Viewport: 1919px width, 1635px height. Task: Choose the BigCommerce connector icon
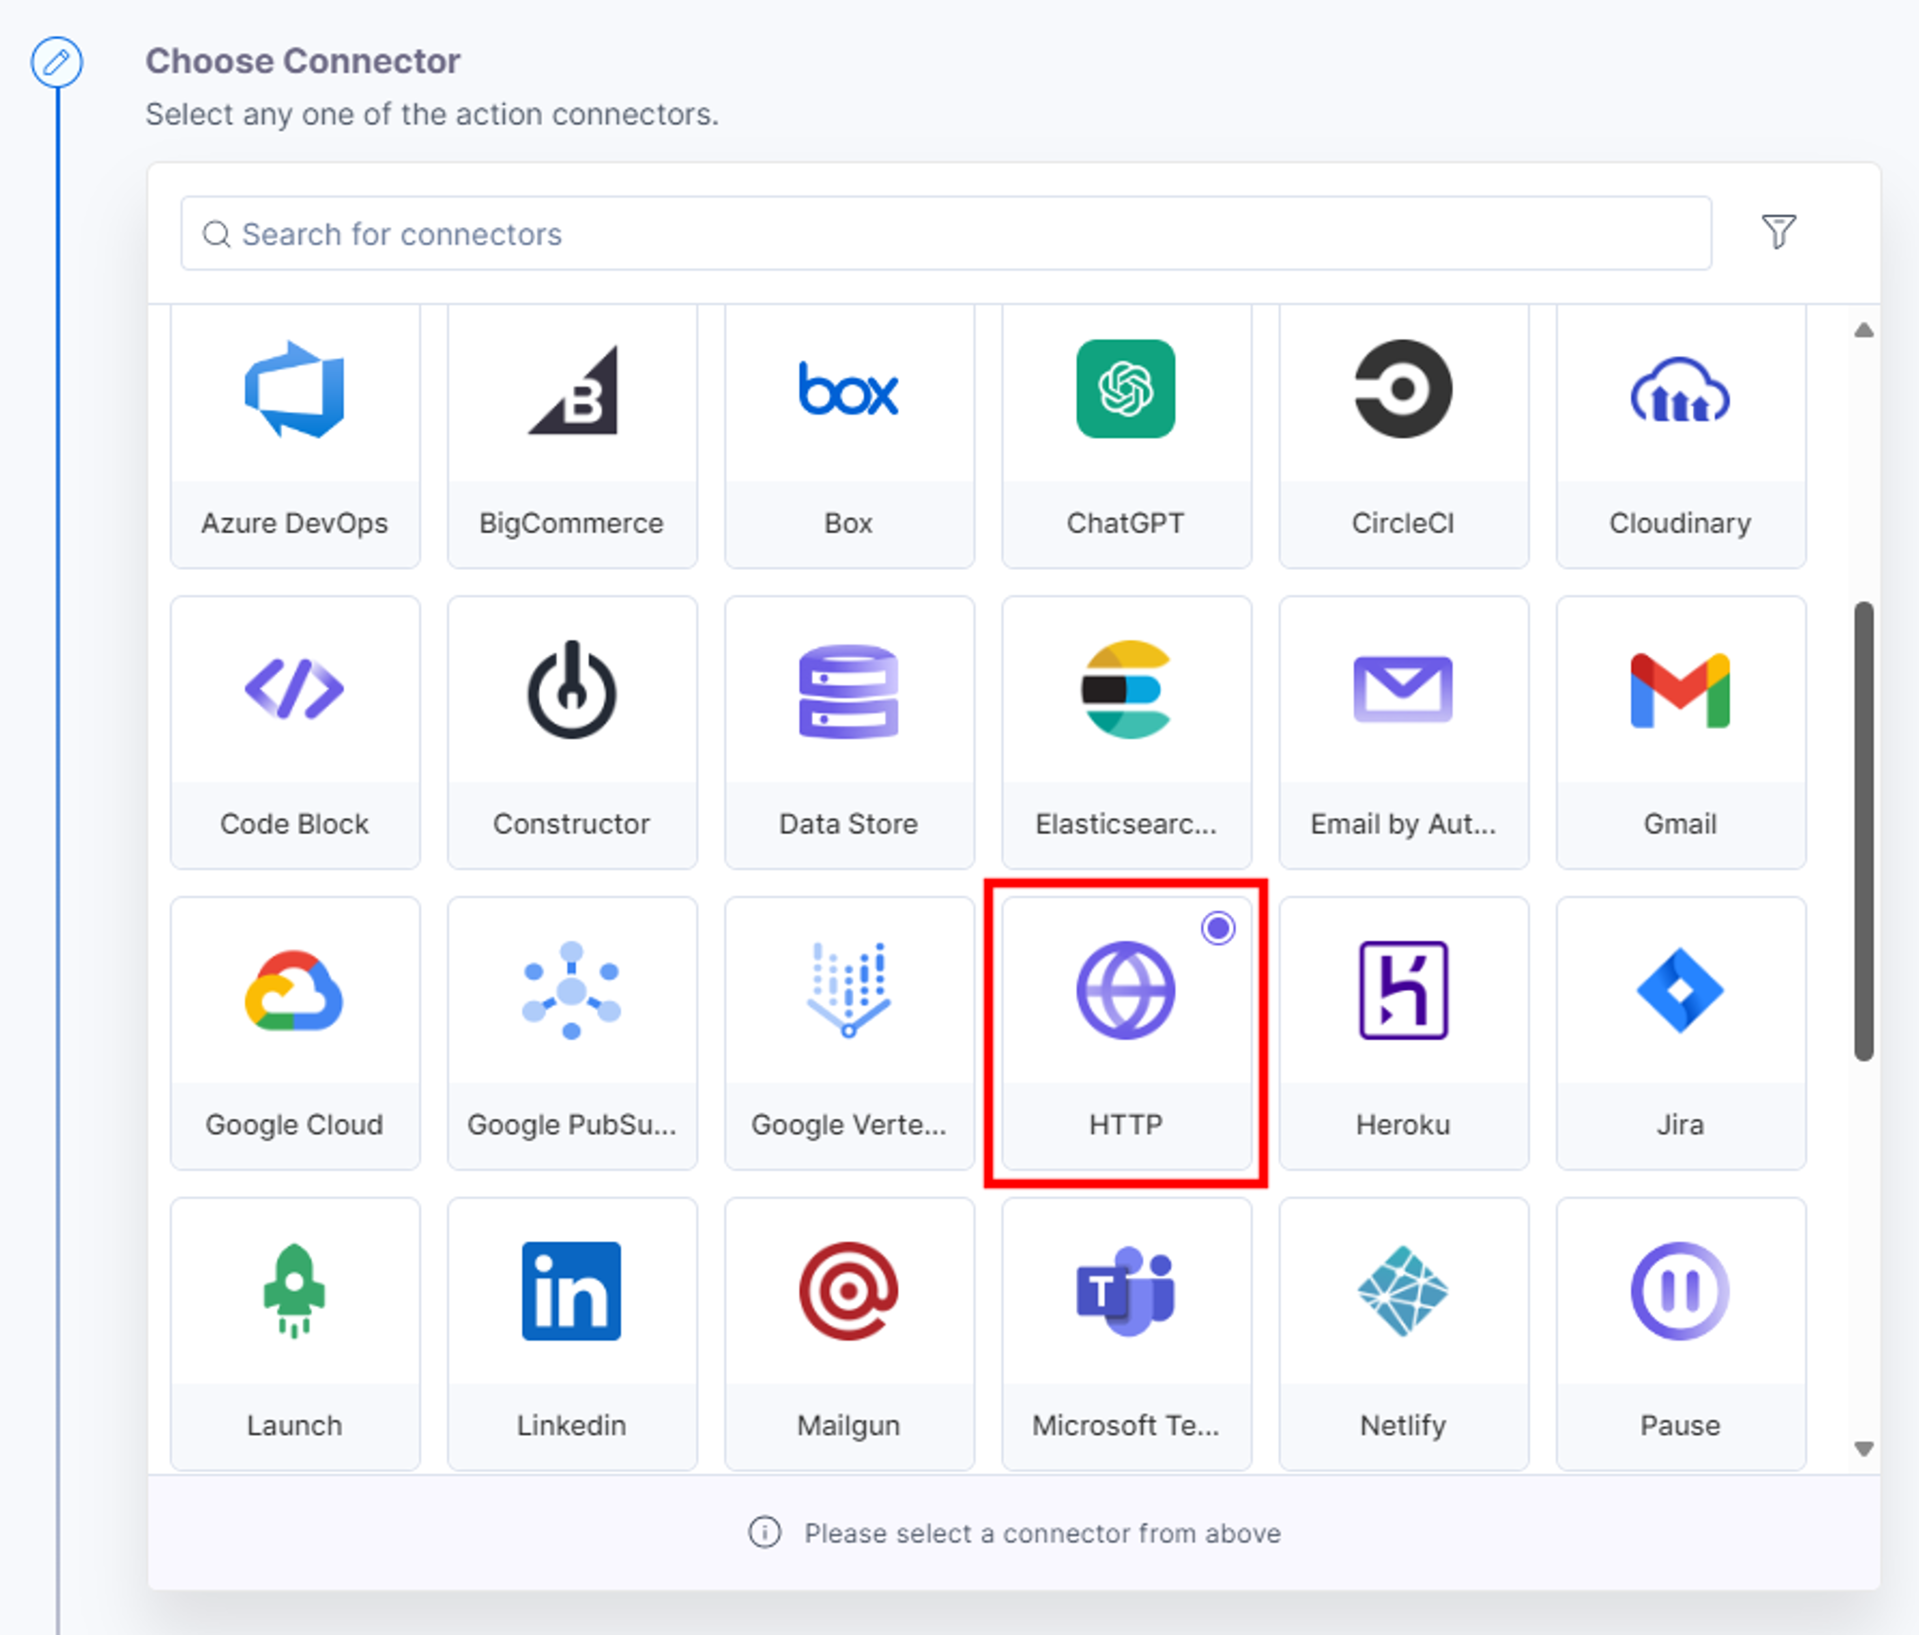coord(572,390)
